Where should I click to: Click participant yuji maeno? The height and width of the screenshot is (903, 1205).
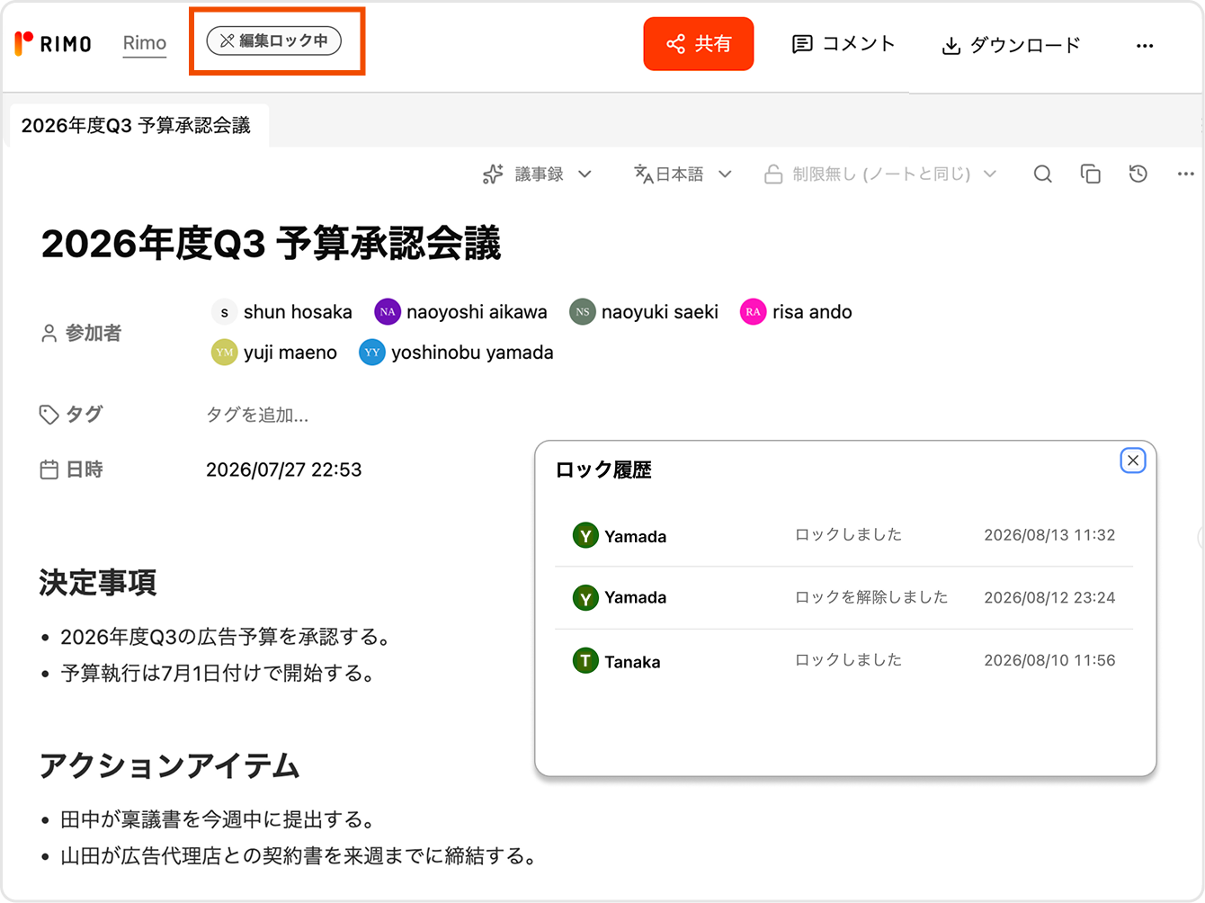[x=274, y=353]
